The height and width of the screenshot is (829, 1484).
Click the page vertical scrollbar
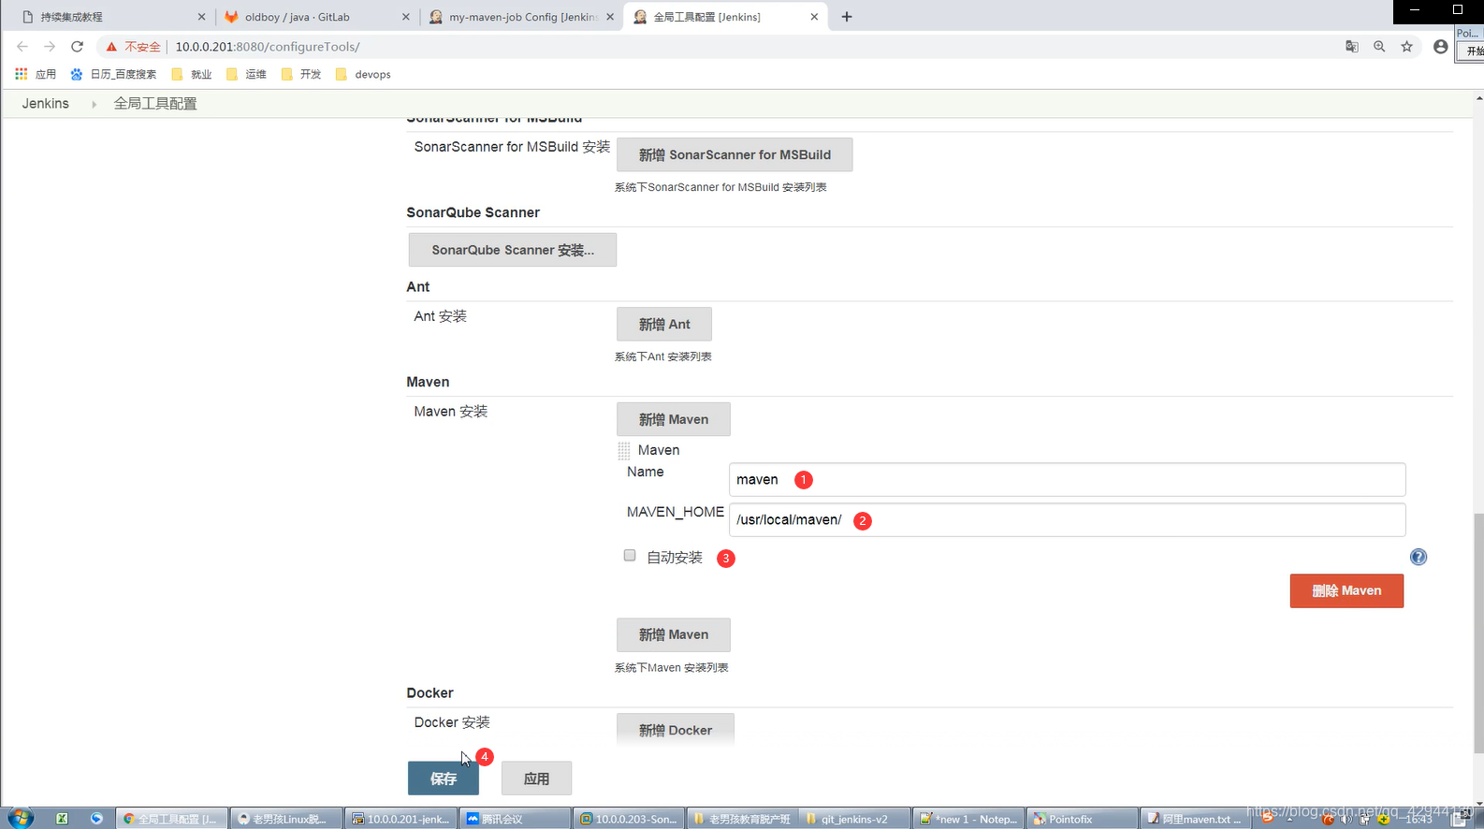click(1478, 633)
